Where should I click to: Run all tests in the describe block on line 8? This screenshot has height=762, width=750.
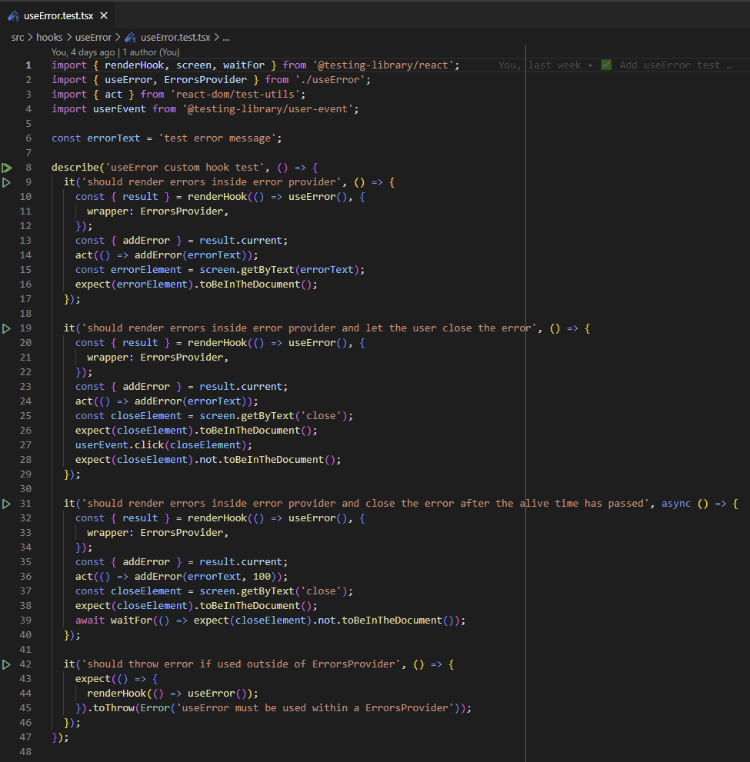(x=7, y=168)
